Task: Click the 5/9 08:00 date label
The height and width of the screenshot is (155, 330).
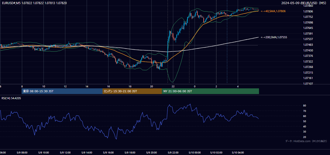Action: 22,153
